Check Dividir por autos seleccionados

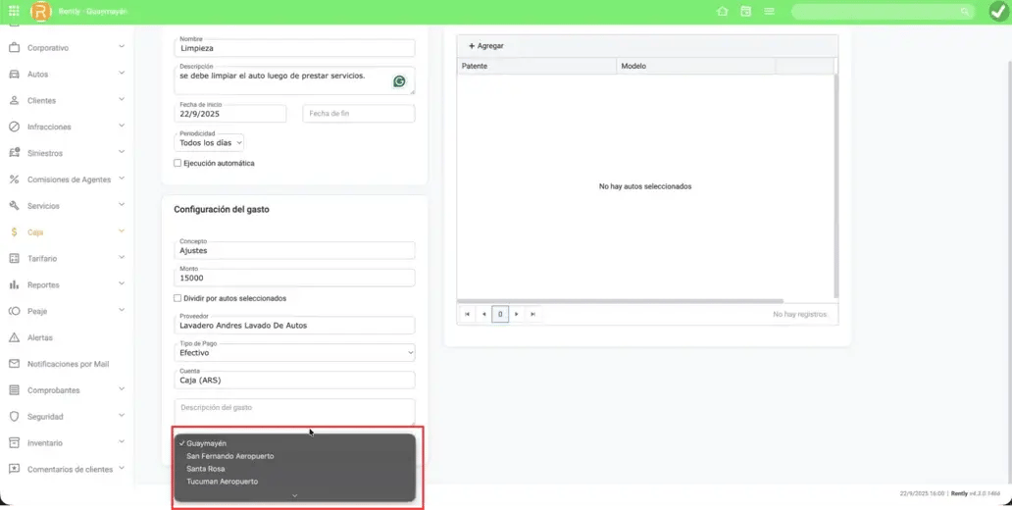177,298
